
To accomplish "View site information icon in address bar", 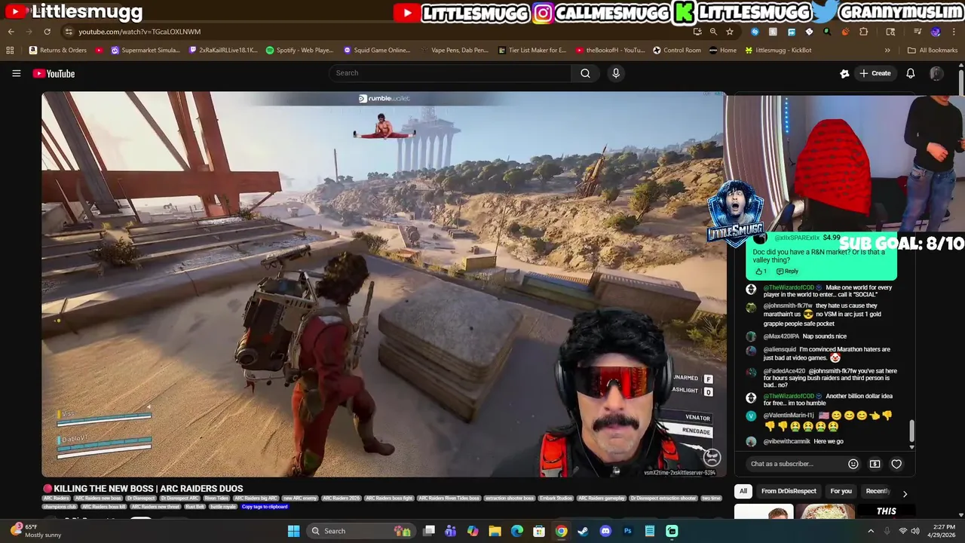I will 69,32.
